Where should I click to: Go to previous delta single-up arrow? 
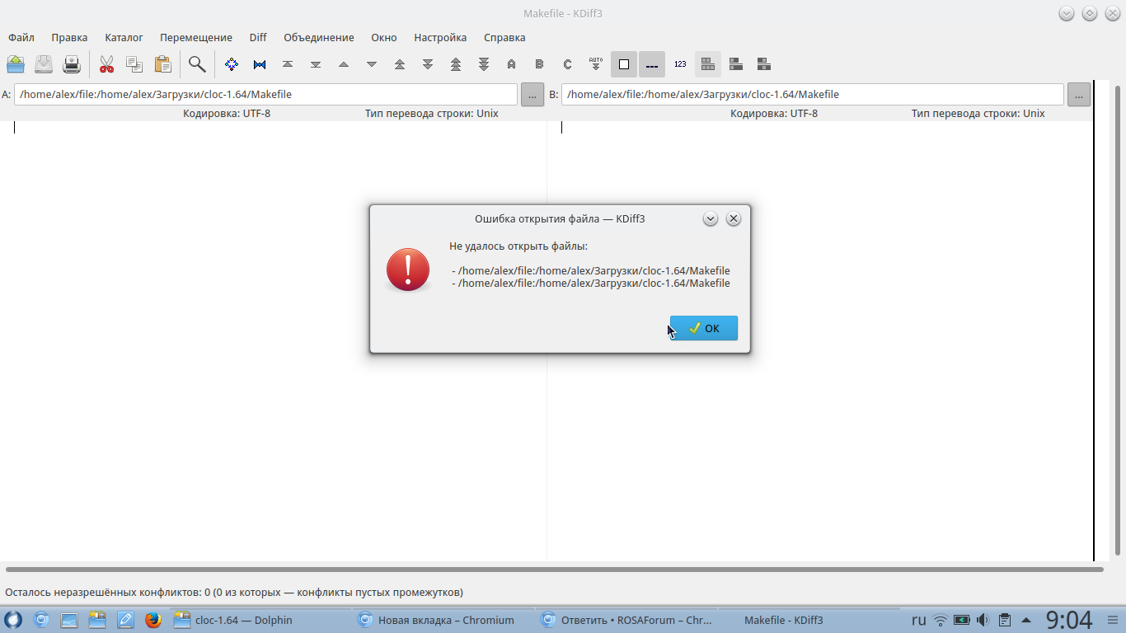tap(344, 64)
